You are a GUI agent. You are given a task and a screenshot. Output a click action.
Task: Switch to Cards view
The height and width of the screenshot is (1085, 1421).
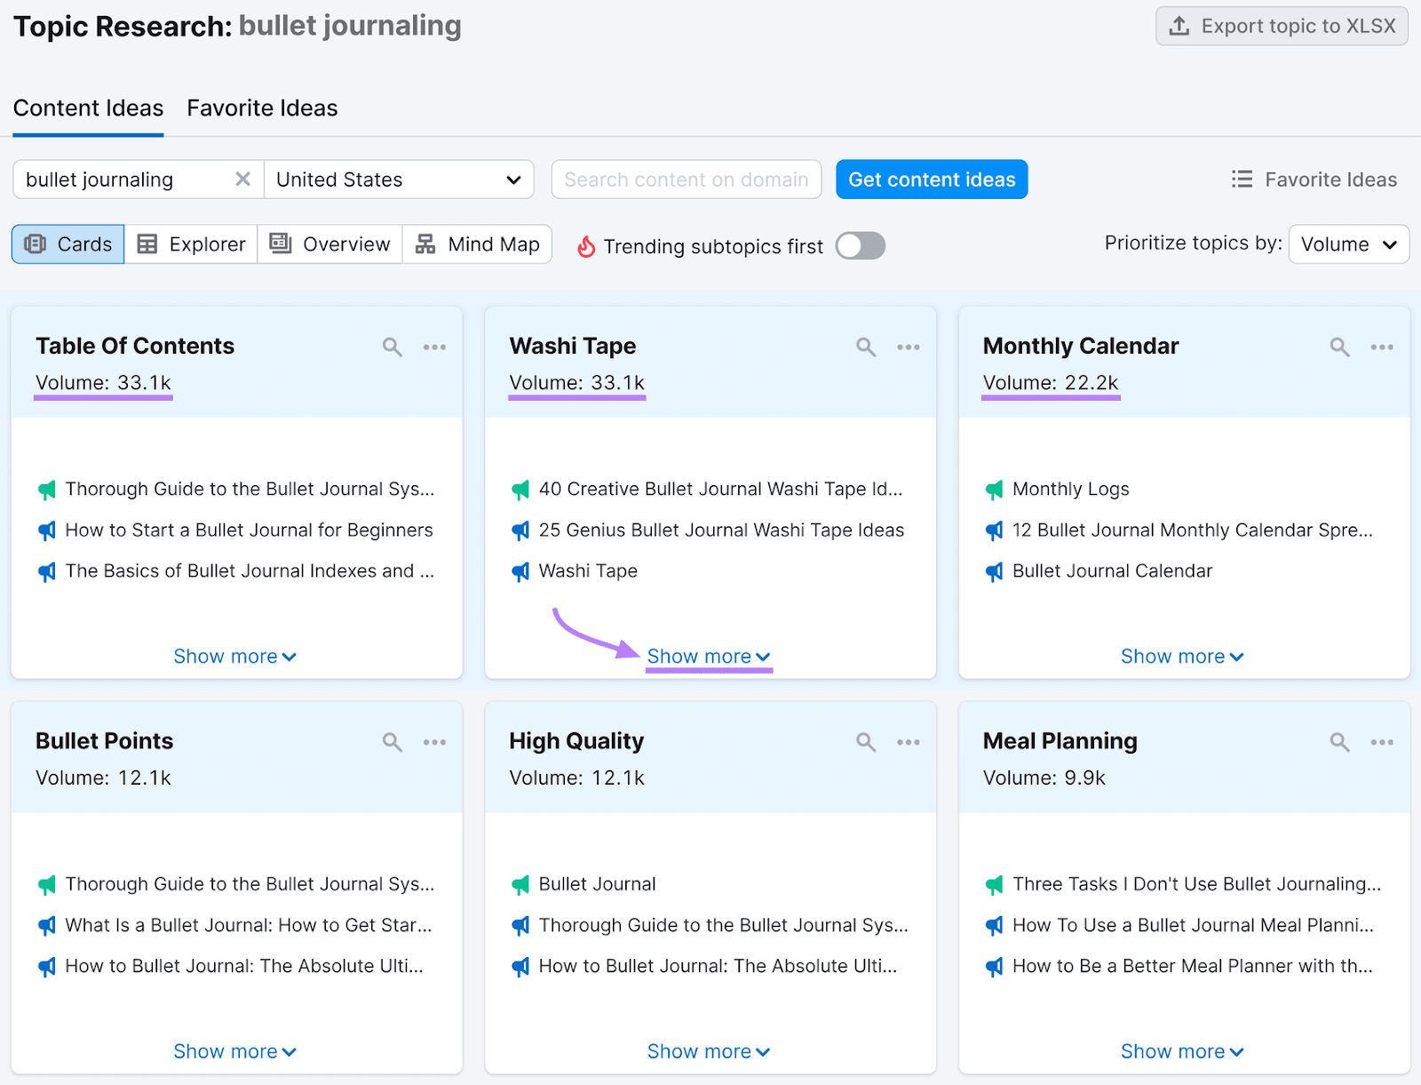[x=68, y=244]
